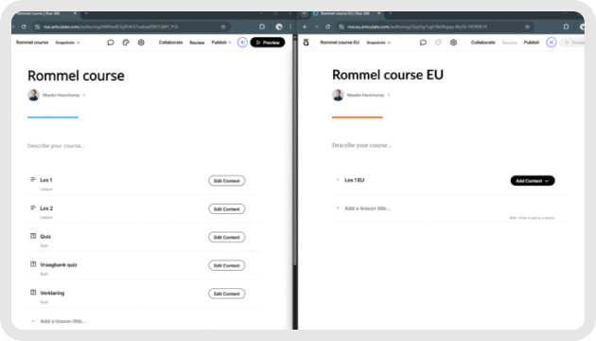Click Collaborate in EU window toolbar
The image size is (596, 341).
click(x=482, y=43)
